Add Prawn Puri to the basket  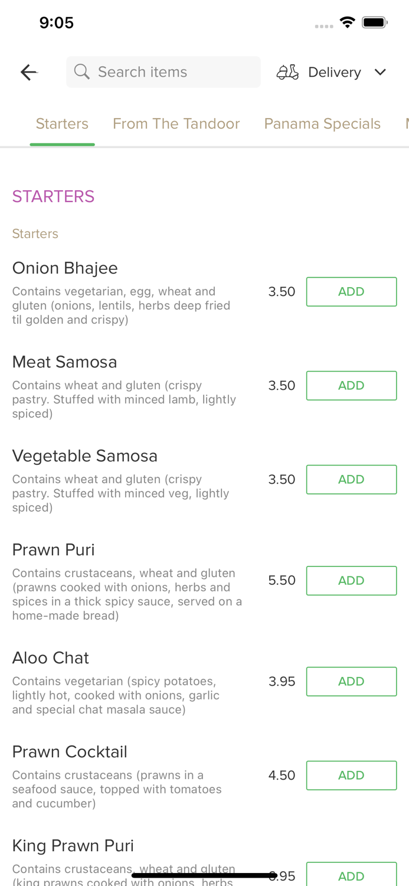tap(351, 581)
